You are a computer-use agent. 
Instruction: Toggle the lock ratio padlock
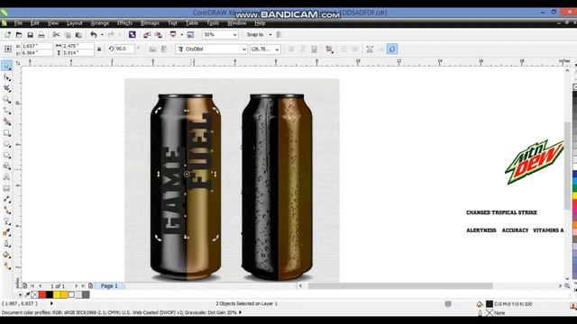click(x=99, y=49)
